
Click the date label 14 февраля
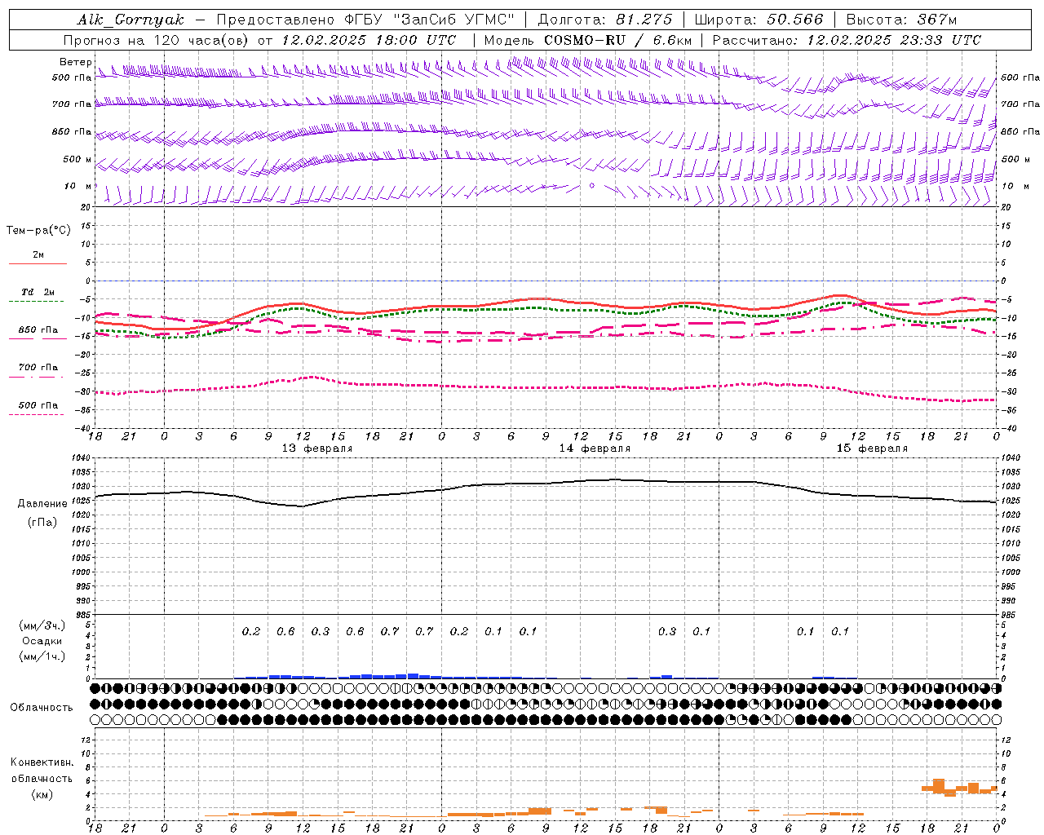click(x=595, y=448)
